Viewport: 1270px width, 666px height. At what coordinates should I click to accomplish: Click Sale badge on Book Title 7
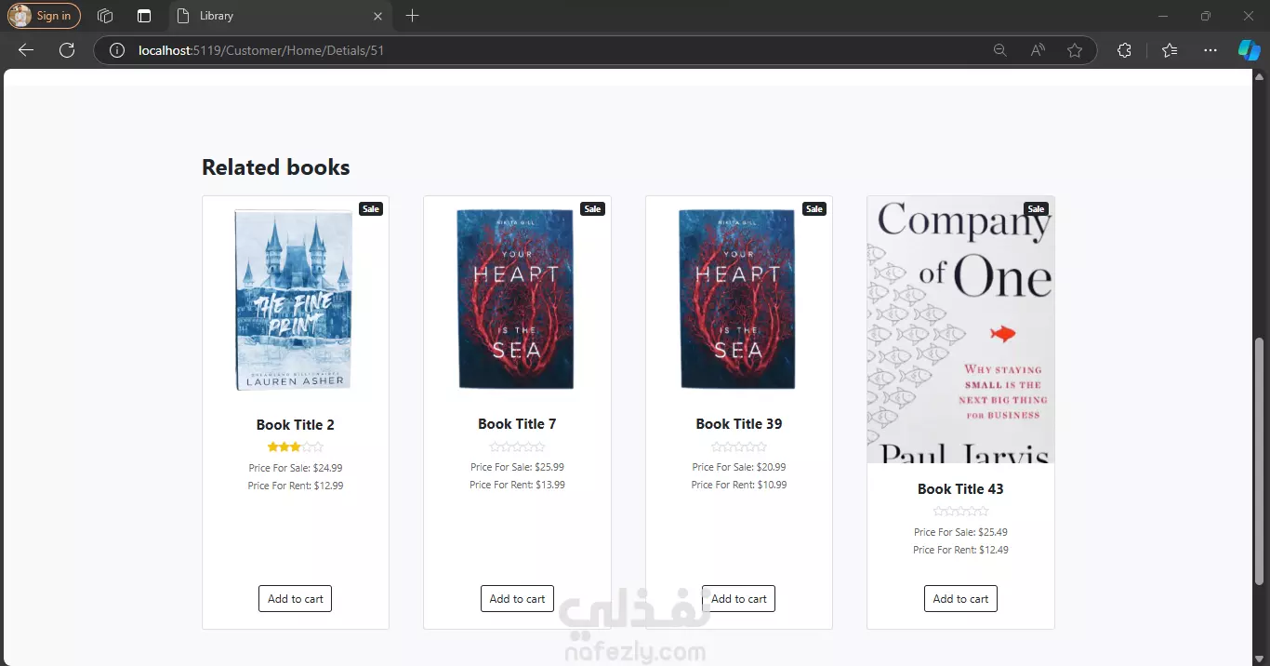click(592, 209)
